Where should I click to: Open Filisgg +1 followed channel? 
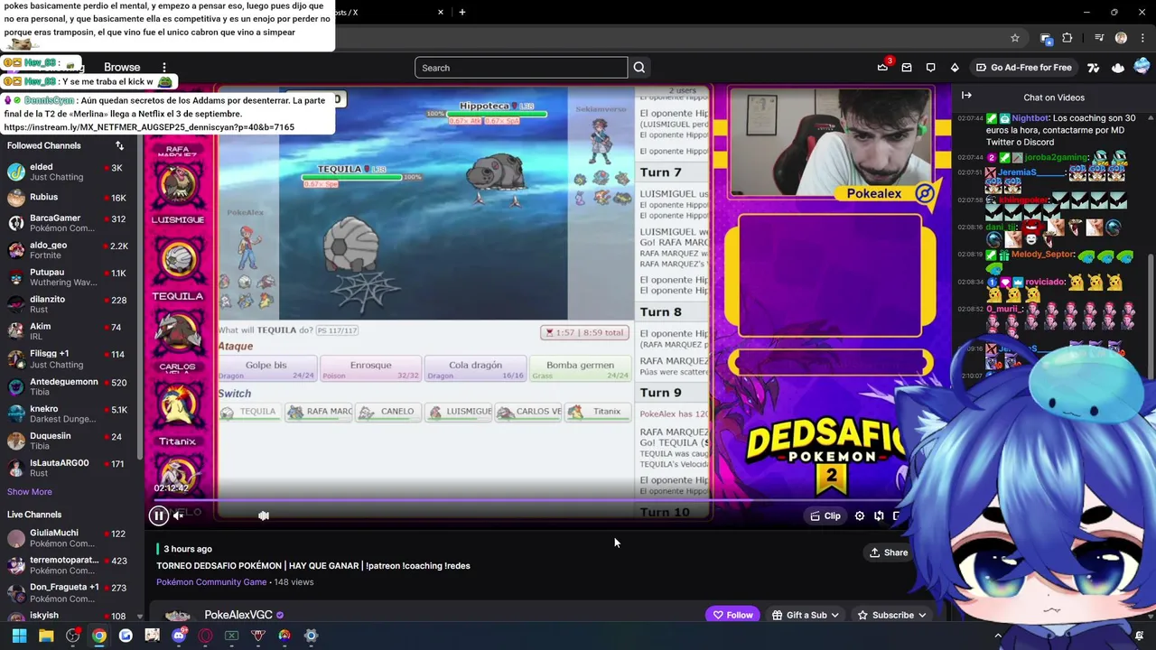click(70, 358)
